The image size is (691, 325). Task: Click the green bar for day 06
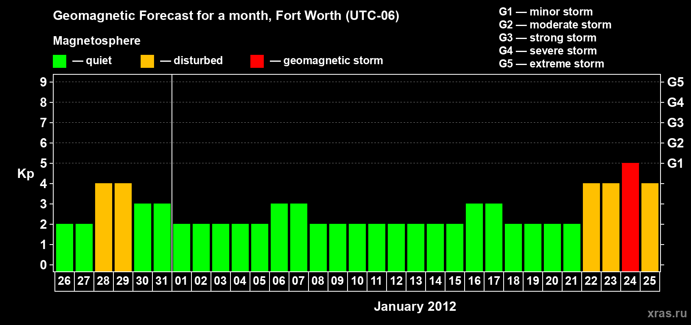(x=279, y=238)
